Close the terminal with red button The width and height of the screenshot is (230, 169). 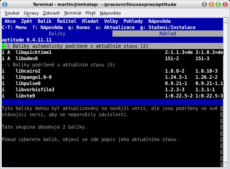[225, 4]
